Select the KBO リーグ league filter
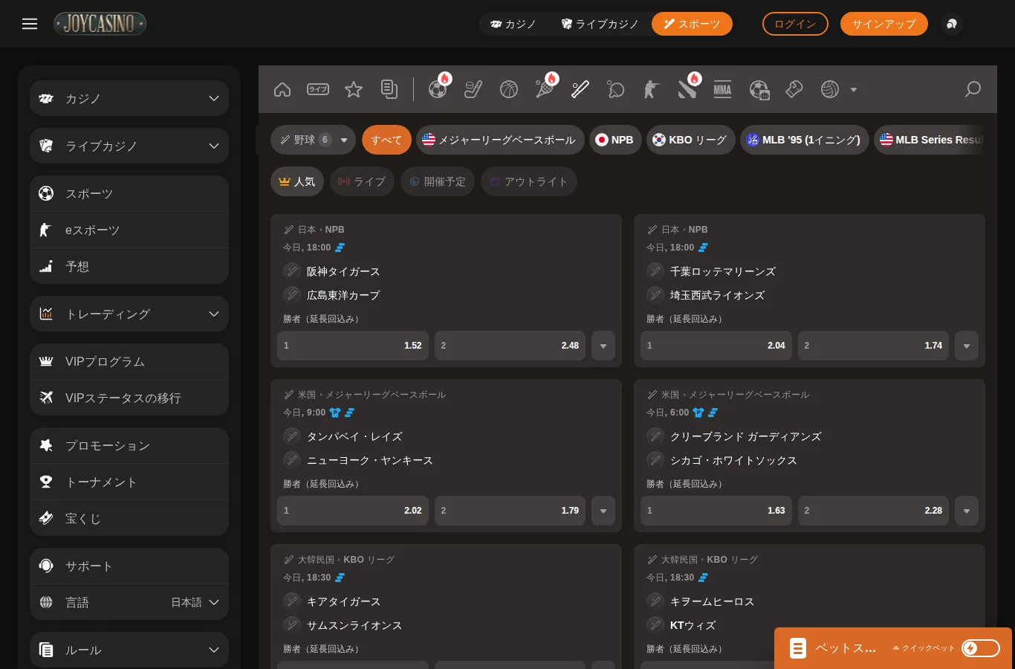The width and height of the screenshot is (1015, 669). (690, 140)
